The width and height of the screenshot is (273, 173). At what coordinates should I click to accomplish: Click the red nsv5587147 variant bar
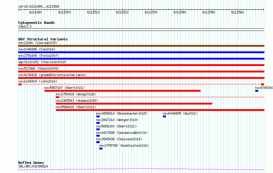click(123, 91)
